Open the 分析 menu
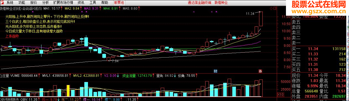The width and height of the screenshot is (349, 101). click(x=45, y=2)
